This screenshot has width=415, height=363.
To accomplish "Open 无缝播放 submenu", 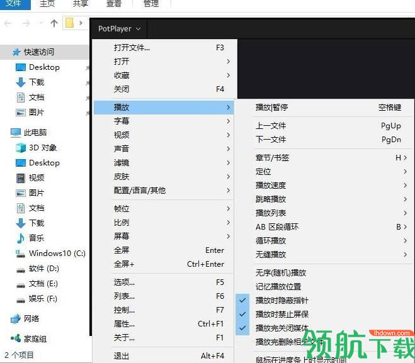I will (325, 255).
